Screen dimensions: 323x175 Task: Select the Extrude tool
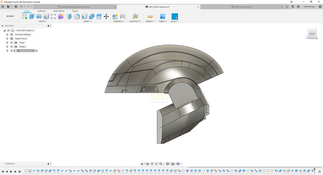point(32,16)
